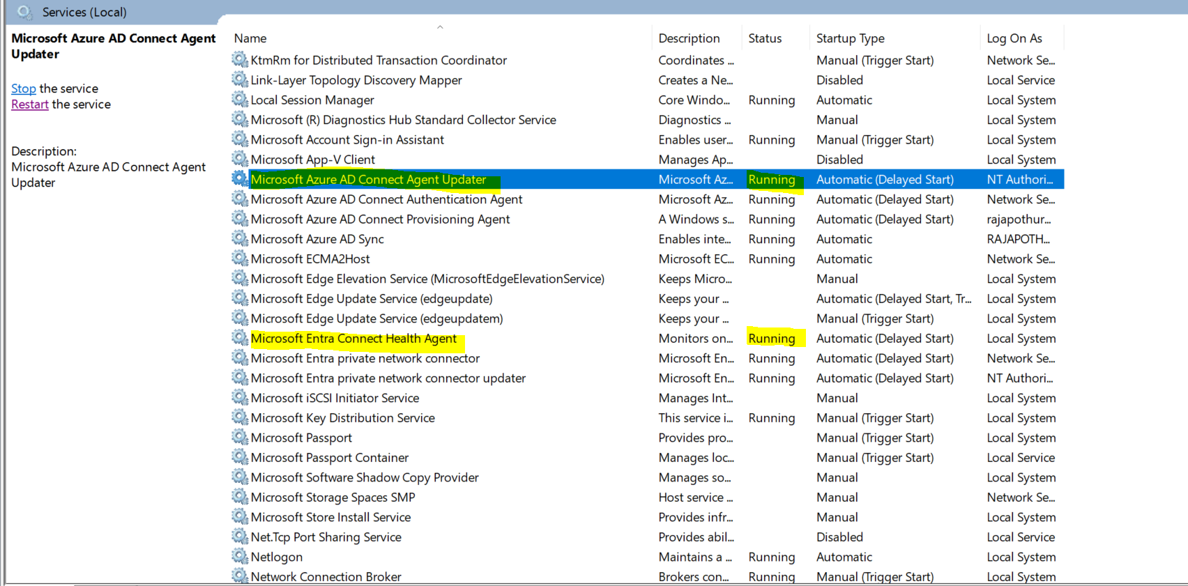Select Microsoft Azure AD Connect Authentication Agent
The height and width of the screenshot is (586, 1188).
coord(386,199)
